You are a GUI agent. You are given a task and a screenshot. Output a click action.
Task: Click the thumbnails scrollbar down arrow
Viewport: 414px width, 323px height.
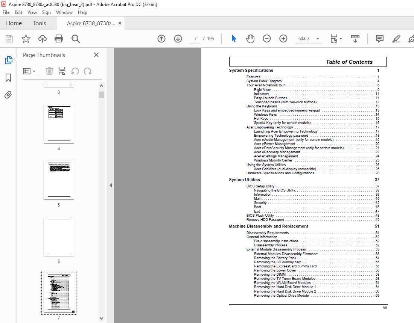(101, 318)
